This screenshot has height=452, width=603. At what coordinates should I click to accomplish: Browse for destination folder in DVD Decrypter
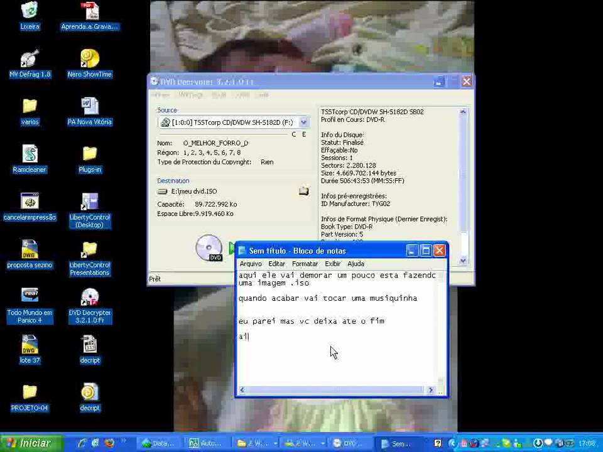coord(304,191)
